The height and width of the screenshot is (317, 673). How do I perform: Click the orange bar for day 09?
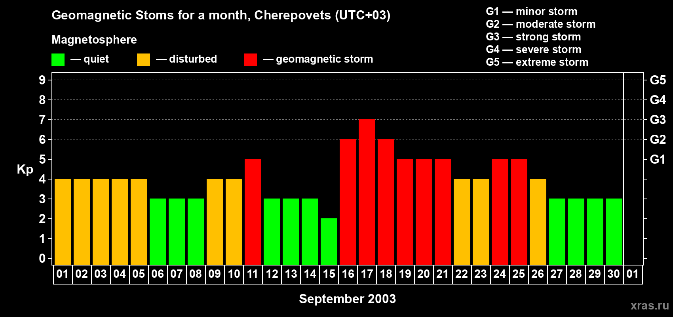click(215, 222)
